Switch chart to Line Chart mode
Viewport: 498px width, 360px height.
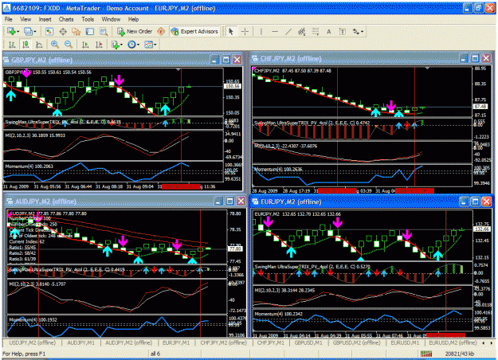(39, 45)
